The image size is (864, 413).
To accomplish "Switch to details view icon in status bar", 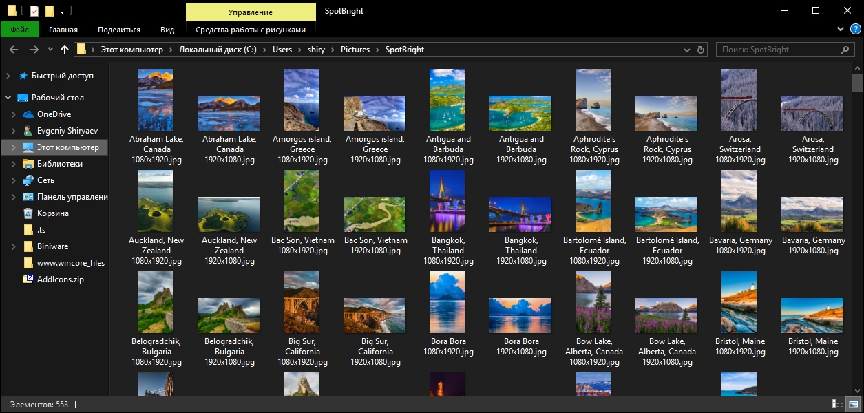I will pos(838,404).
